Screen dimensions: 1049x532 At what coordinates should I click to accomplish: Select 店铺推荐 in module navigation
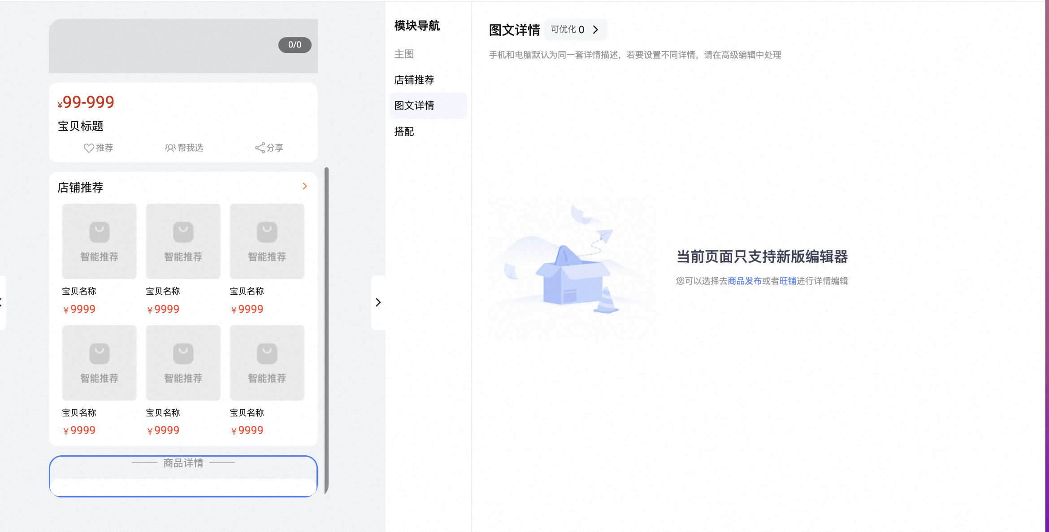pos(414,80)
